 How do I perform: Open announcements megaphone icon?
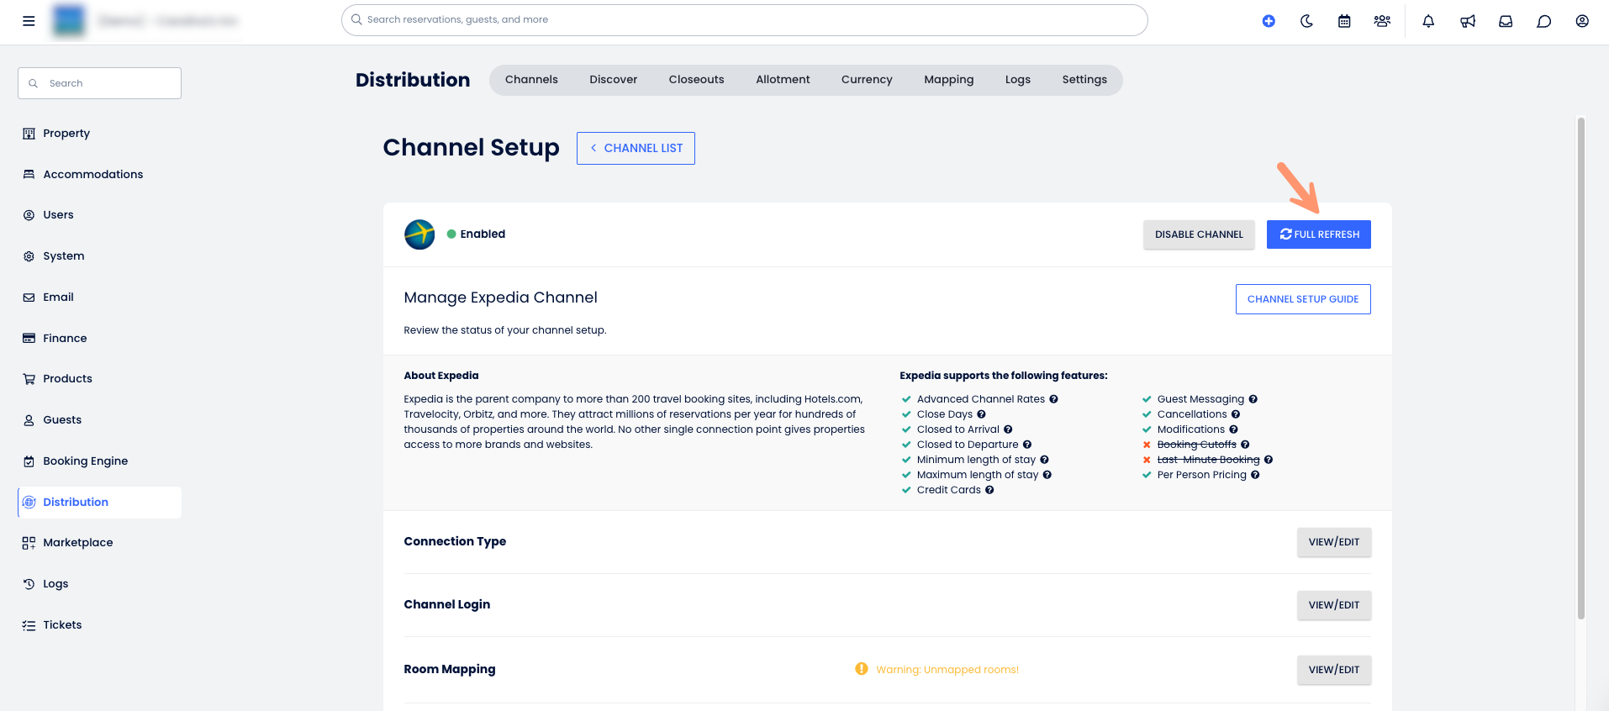(x=1468, y=21)
